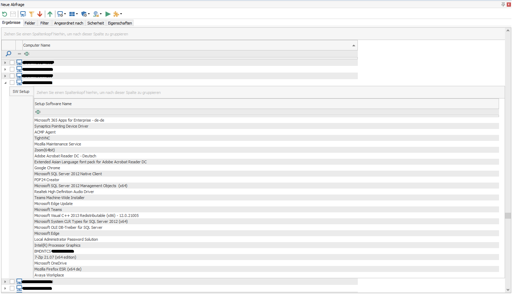
Task: Select Mozilla Firefox ESR (x64 de) row
Action: [266, 269]
